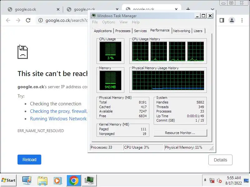250x187 pixels.
Task: Click the Show desktop tray icon
Action: click(247, 180)
